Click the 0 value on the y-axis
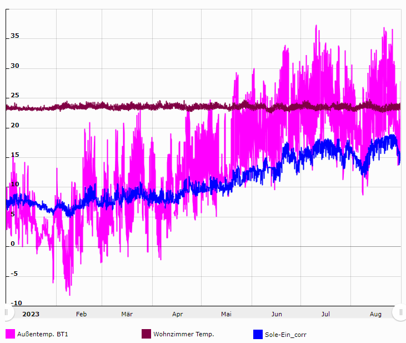Image resolution: width=406 pixels, height=343 pixels. point(13,243)
